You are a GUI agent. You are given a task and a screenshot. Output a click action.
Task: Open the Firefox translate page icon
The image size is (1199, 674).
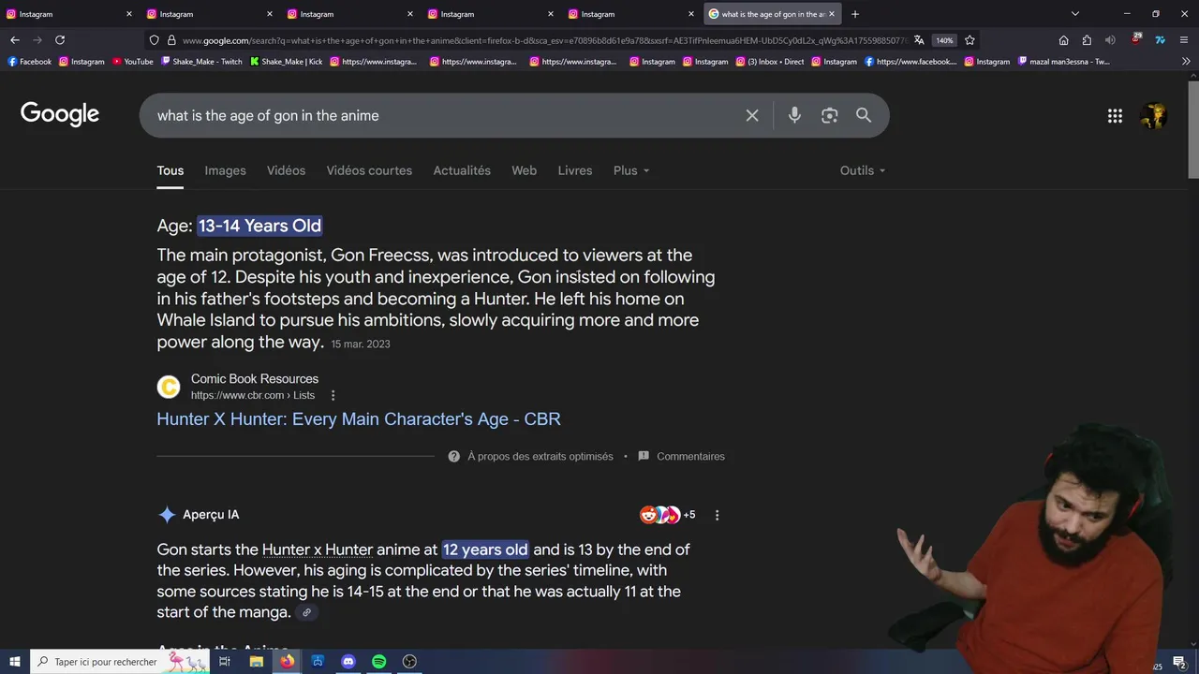[919, 40]
